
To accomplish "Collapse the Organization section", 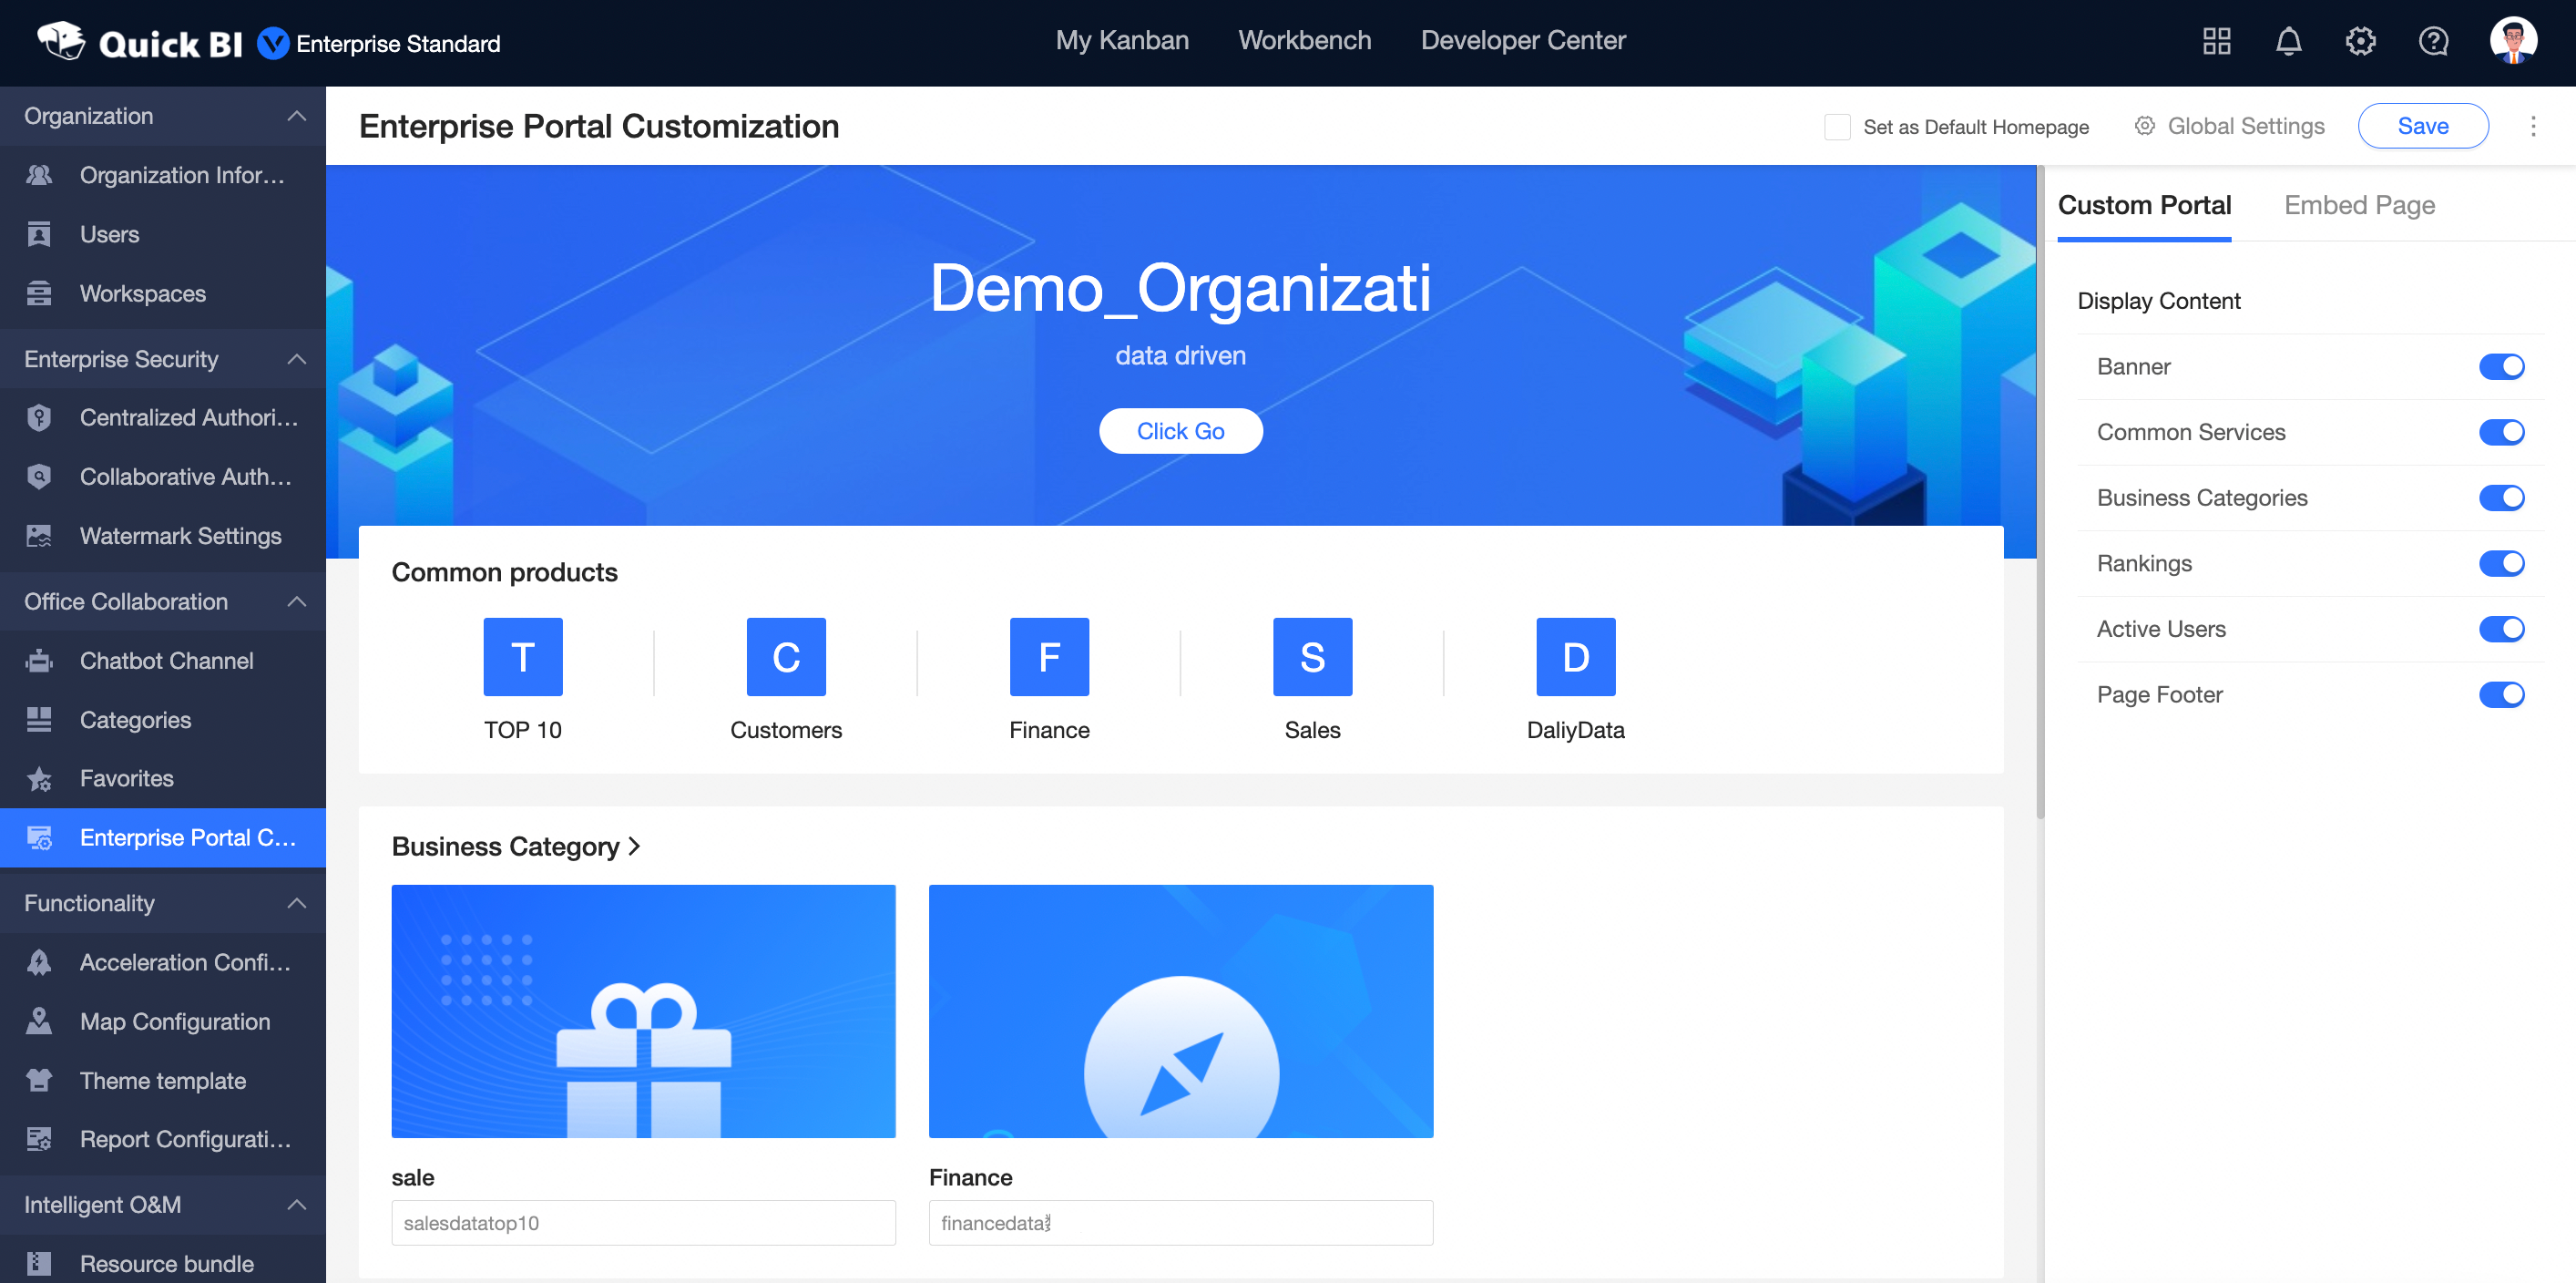I will click(x=296, y=116).
